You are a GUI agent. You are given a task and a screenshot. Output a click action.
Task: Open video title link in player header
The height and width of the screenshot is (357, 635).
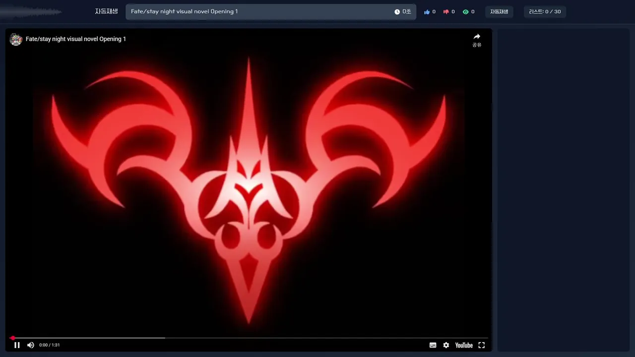coord(76,39)
